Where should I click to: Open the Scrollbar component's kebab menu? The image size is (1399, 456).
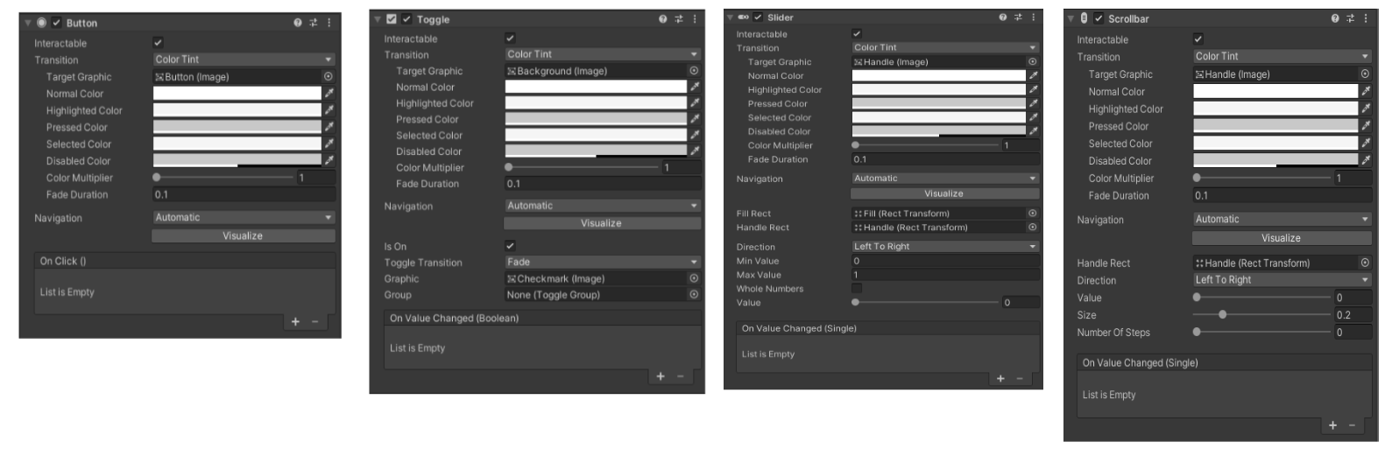(1366, 18)
